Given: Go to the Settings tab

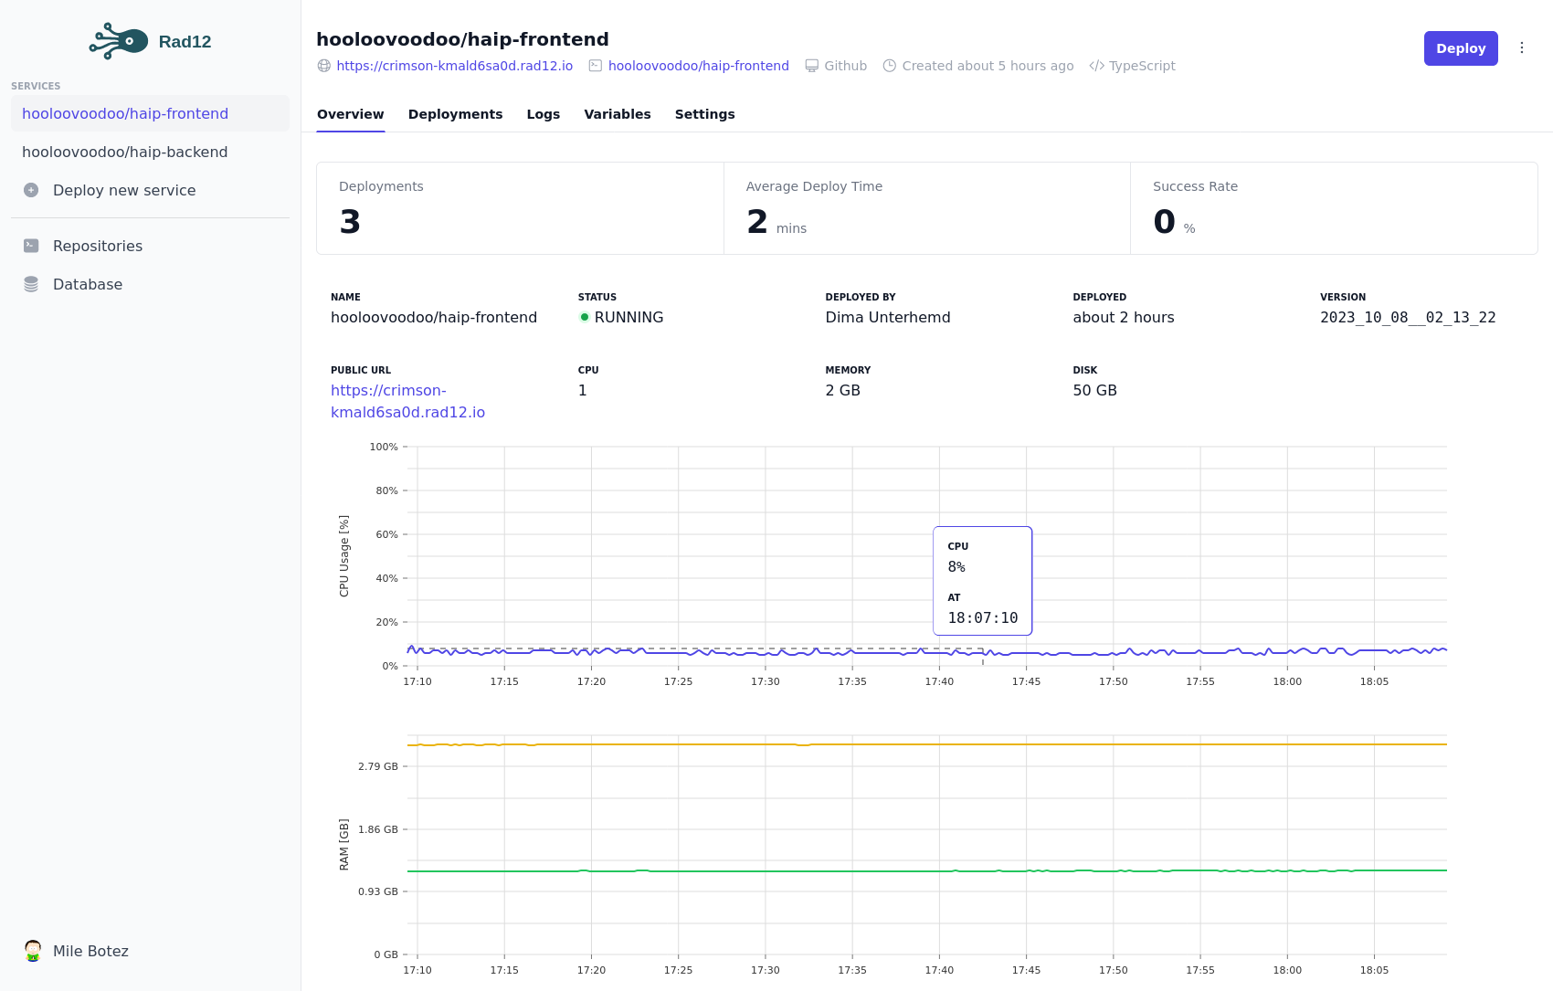Looking at the screenshot, I should tap(704, 114).
